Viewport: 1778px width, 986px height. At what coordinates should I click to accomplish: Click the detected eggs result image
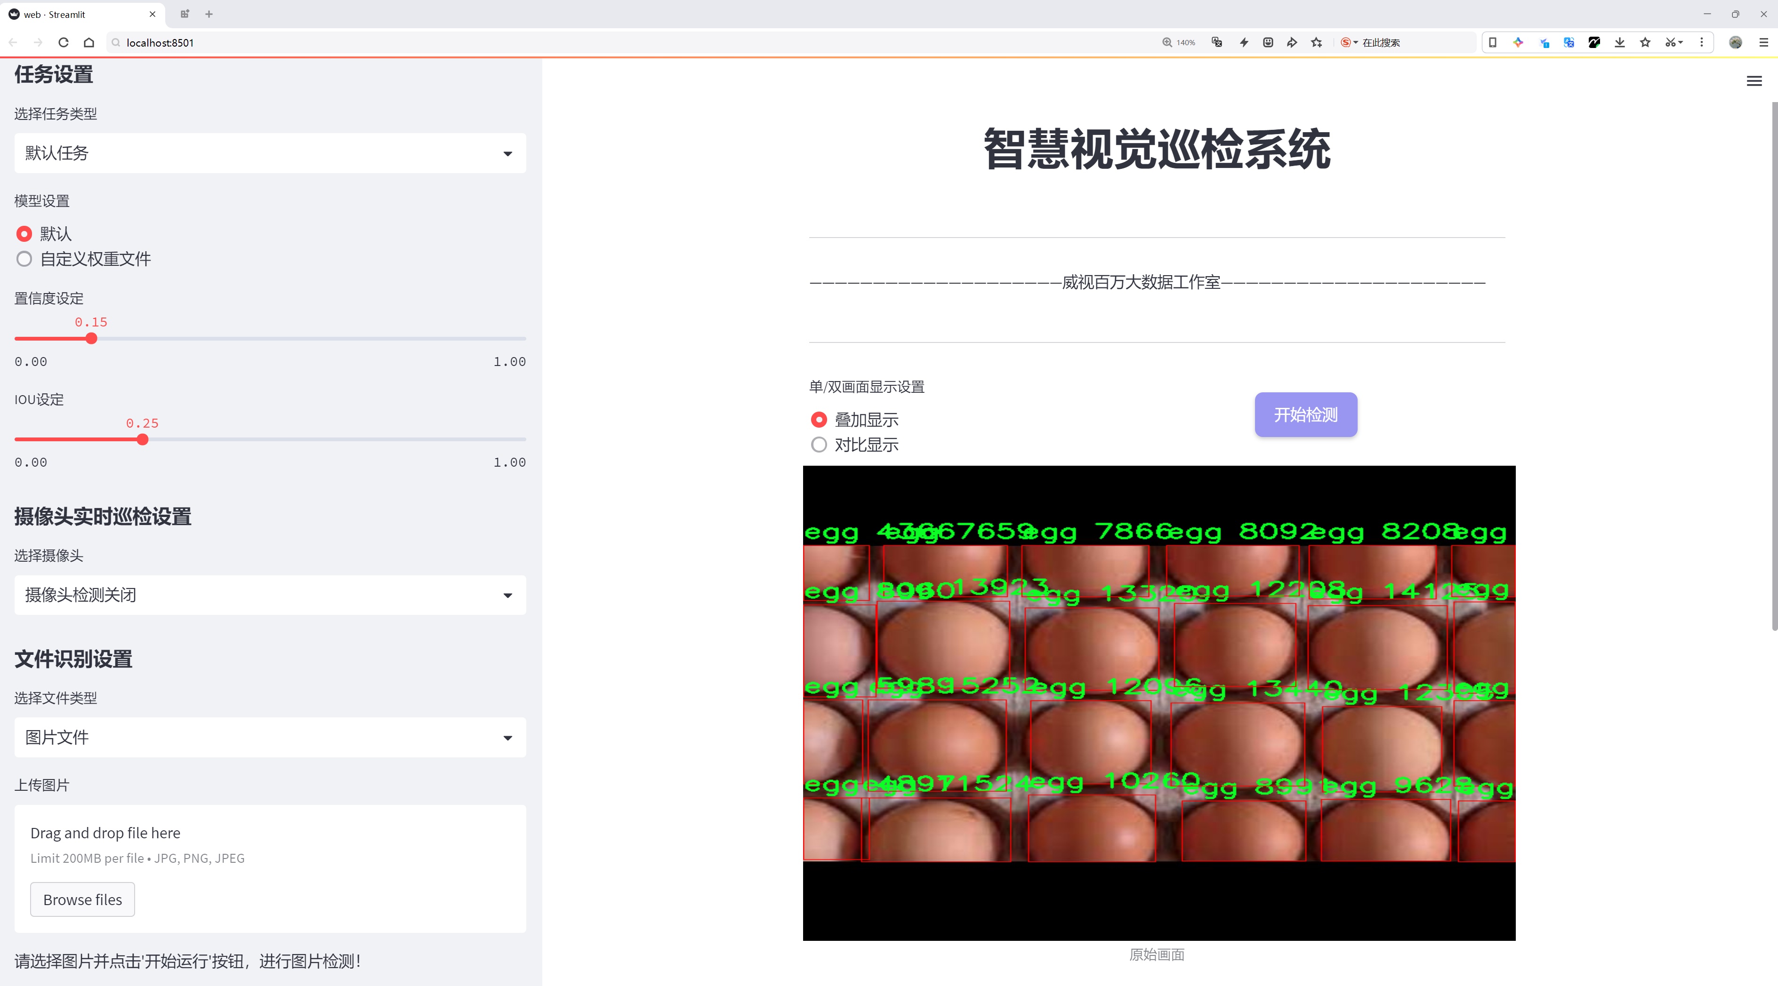click(x=1159, y=703)
